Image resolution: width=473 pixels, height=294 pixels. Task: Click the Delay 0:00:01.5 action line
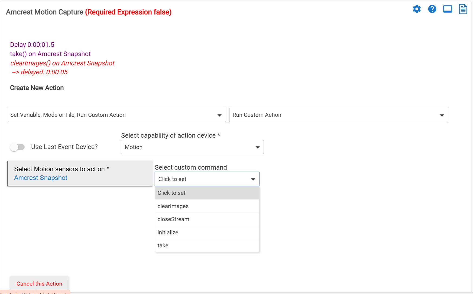pyautogui.click(x=32, y=45)
